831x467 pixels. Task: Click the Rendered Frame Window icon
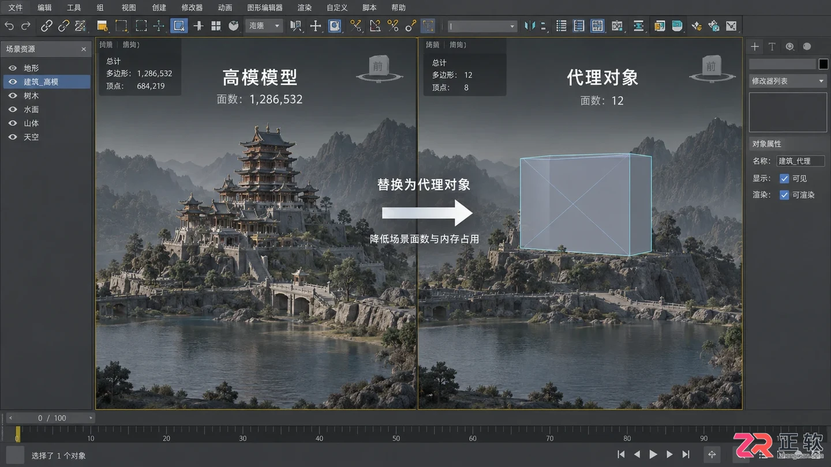pos(697,26)
